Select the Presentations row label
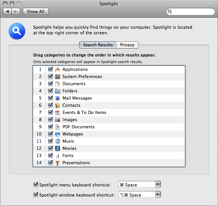Viewport: 218px width, 206px height. click(76, 163)
